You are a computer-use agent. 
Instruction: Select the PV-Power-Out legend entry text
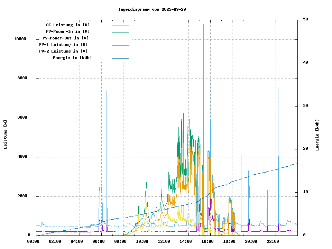coord(66,38)
